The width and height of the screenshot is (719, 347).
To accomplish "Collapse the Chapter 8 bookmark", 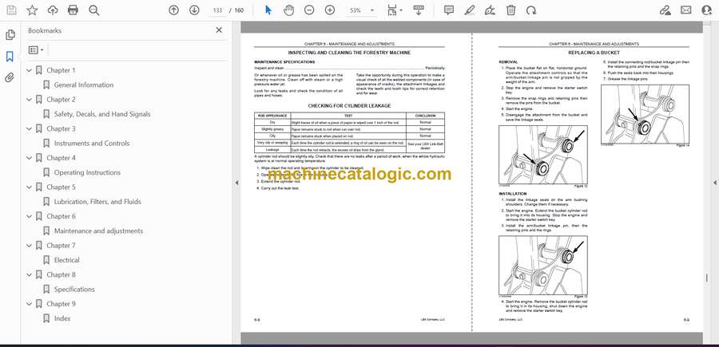I will pyautogui.click(x=30, y=274).
